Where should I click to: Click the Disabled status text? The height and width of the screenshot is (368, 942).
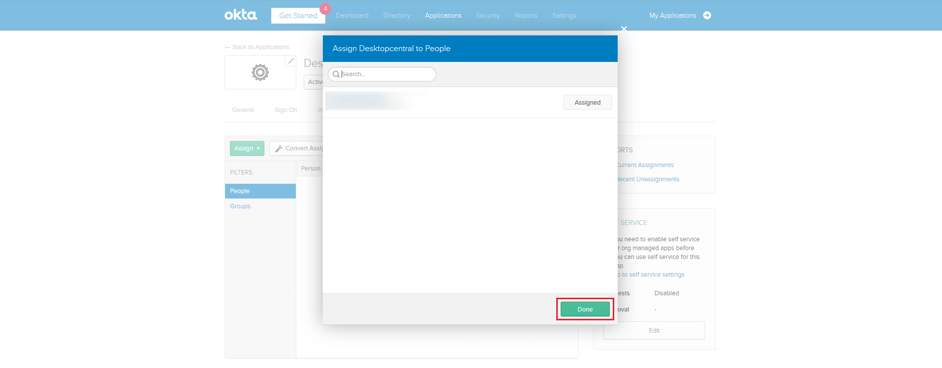667,293
